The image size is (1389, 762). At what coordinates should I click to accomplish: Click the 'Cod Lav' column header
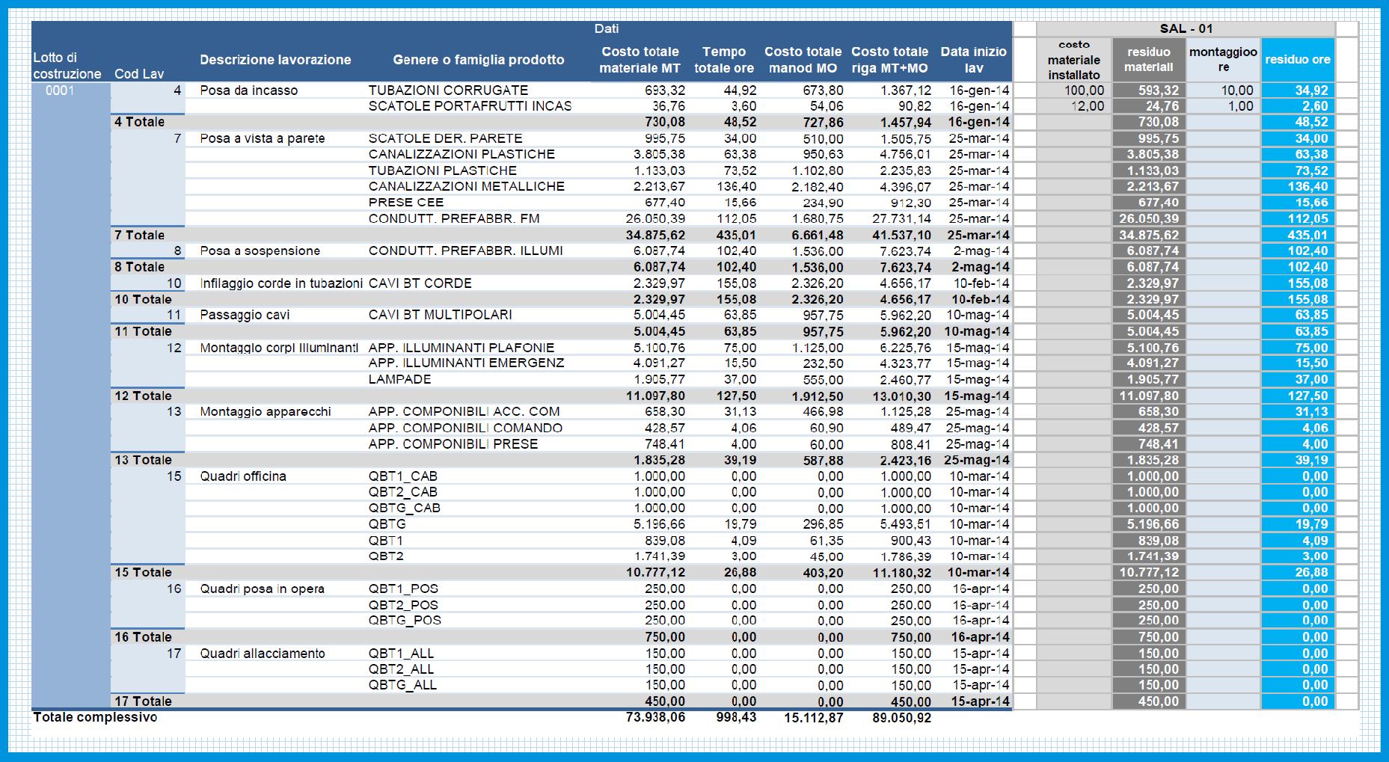point(139,74)
